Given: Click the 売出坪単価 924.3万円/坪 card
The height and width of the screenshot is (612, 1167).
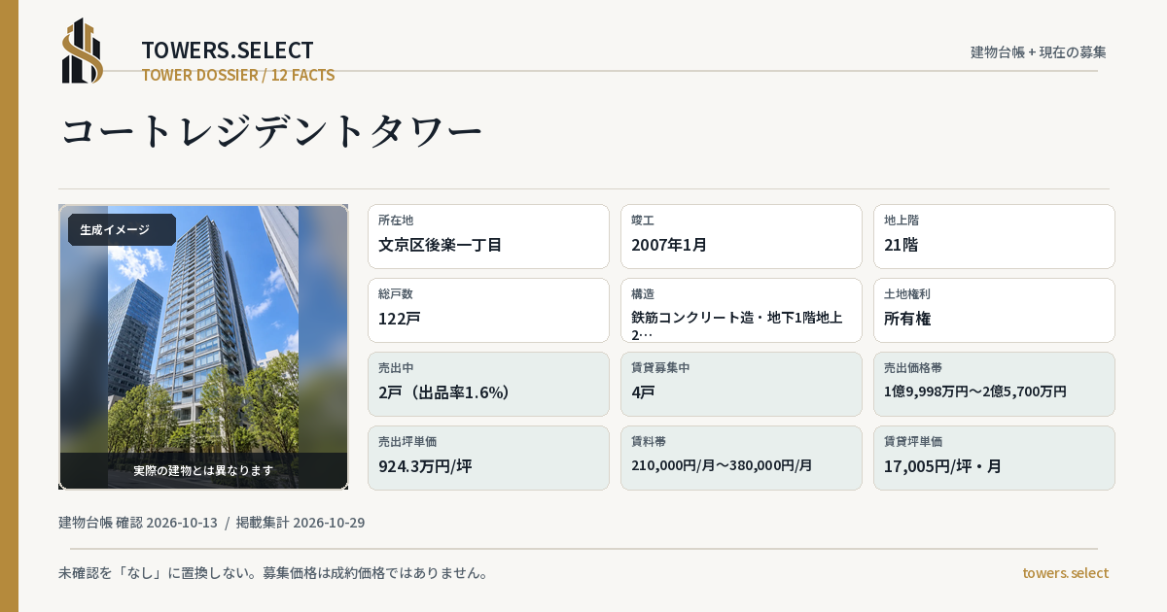Looking at the screenshot, I should [x=488, y=458].
